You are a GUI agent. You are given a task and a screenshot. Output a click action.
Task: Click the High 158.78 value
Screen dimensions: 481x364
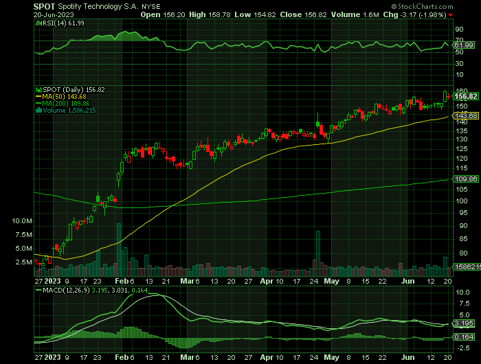pyautogui.click(x=210, y=14)
